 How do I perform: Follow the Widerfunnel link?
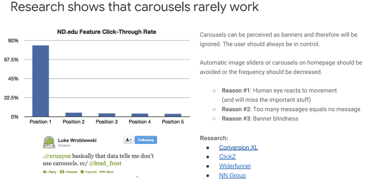(x=235, y=166)
